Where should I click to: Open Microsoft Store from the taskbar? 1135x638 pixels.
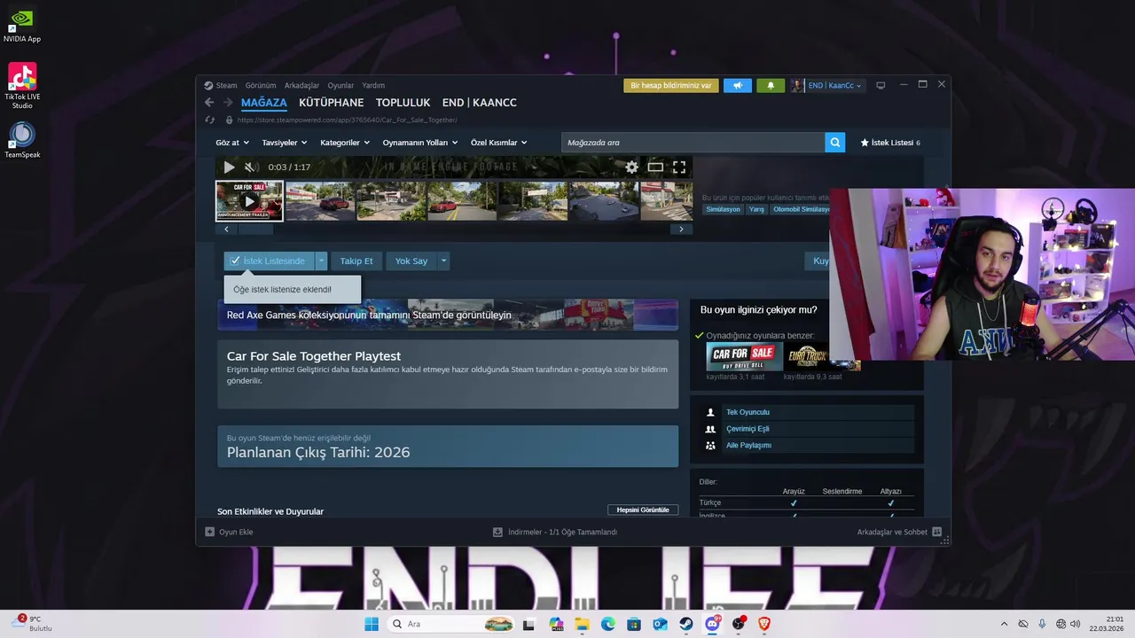[634, 624]
